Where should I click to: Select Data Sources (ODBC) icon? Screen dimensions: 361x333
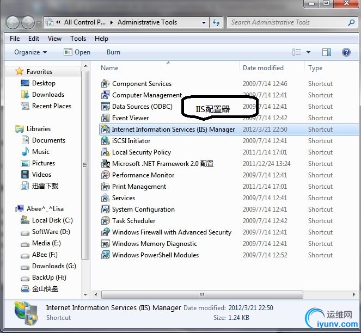[106, 107]
